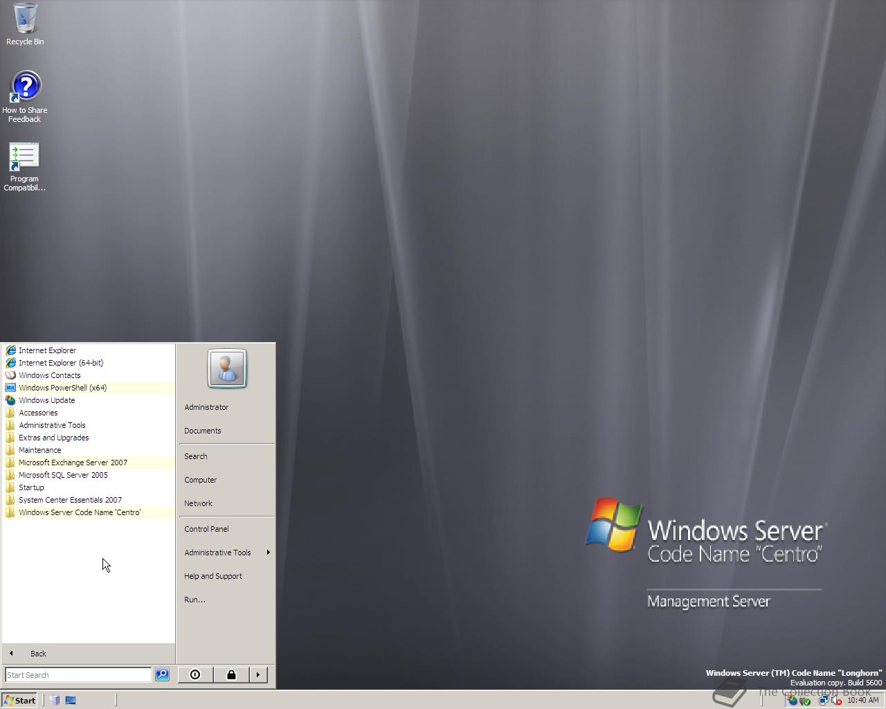
Task: Open the Administrator personal folder
Action: 227,407
